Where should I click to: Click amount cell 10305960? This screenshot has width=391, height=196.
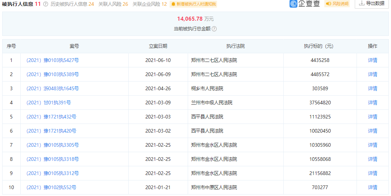(x=320, y=145)
